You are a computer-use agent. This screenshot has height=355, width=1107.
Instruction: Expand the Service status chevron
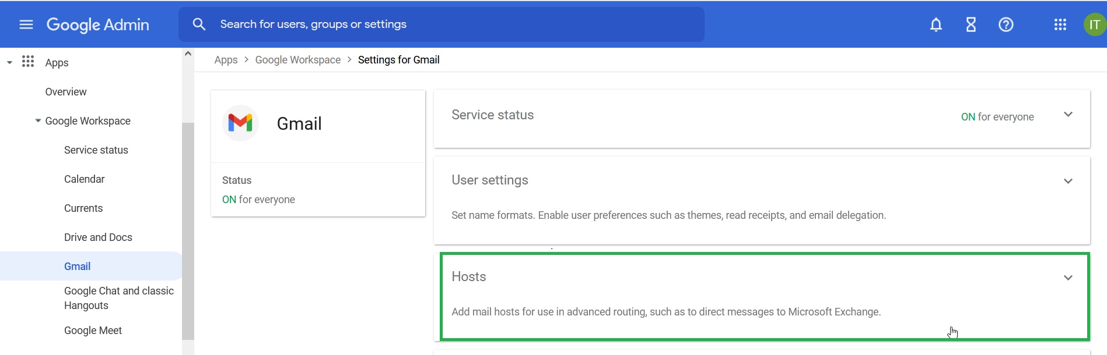(1068, 115)
